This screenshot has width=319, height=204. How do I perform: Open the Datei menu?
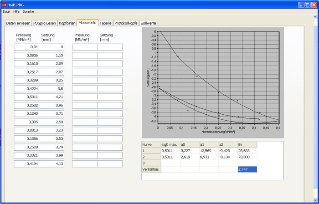point(6,11)
